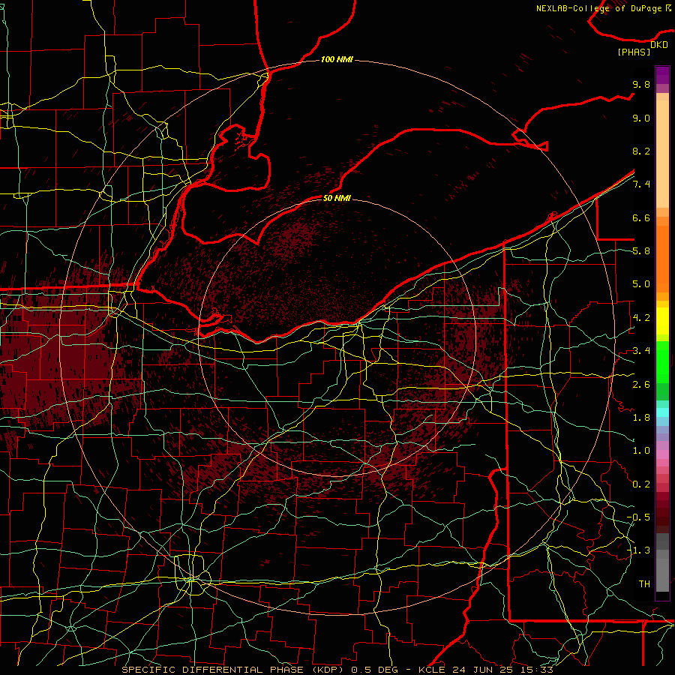Pick the pink segment of the color bar
675x675 pixels.
pos(662,454)
